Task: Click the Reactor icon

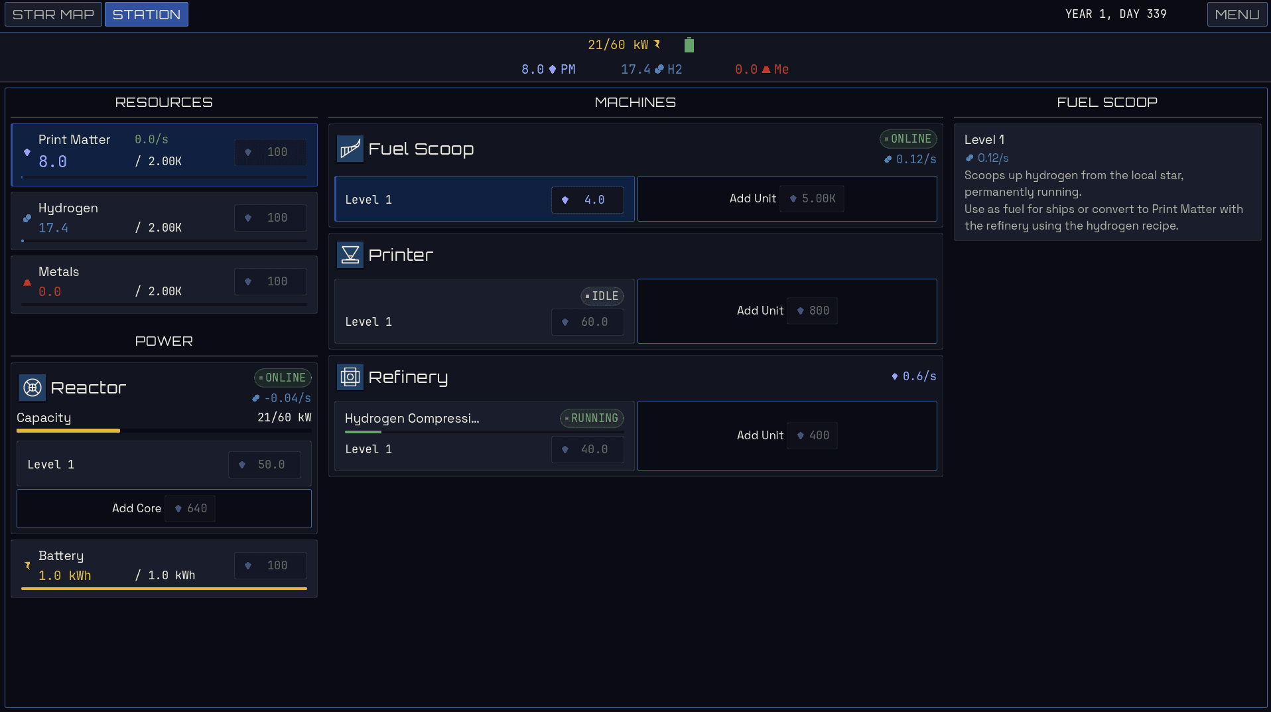Action: [32, 388]
